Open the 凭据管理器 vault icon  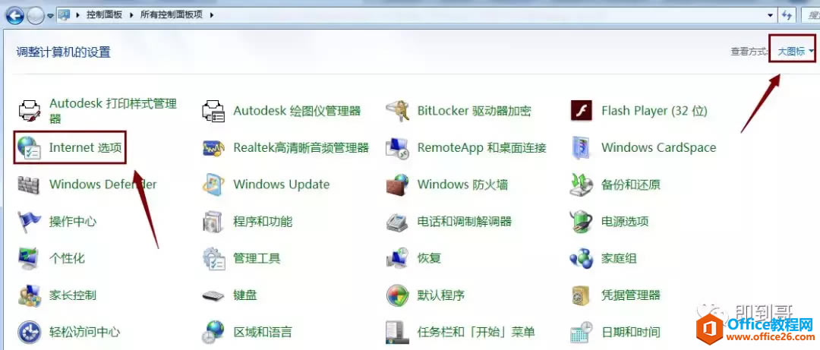tap(582, 295)
